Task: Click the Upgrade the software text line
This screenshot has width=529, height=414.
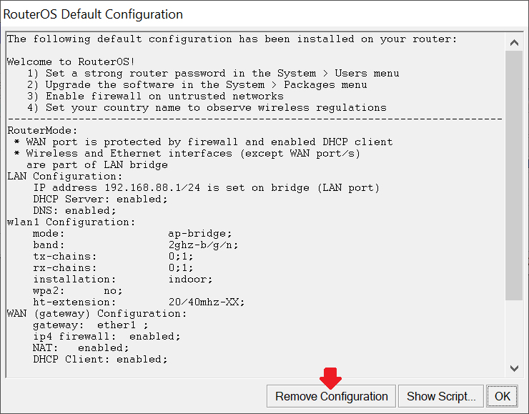Action: pos(197,84)
